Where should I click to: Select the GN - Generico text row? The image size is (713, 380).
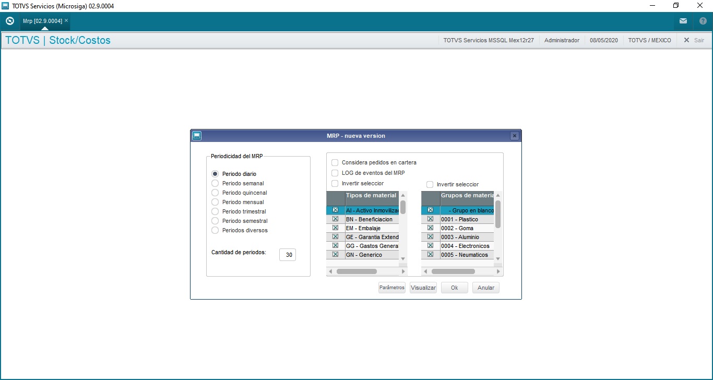tap(372, 255)
